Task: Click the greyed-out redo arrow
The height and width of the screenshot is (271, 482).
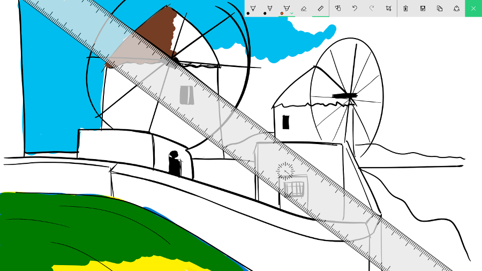Action: click(x=372, y=9)
